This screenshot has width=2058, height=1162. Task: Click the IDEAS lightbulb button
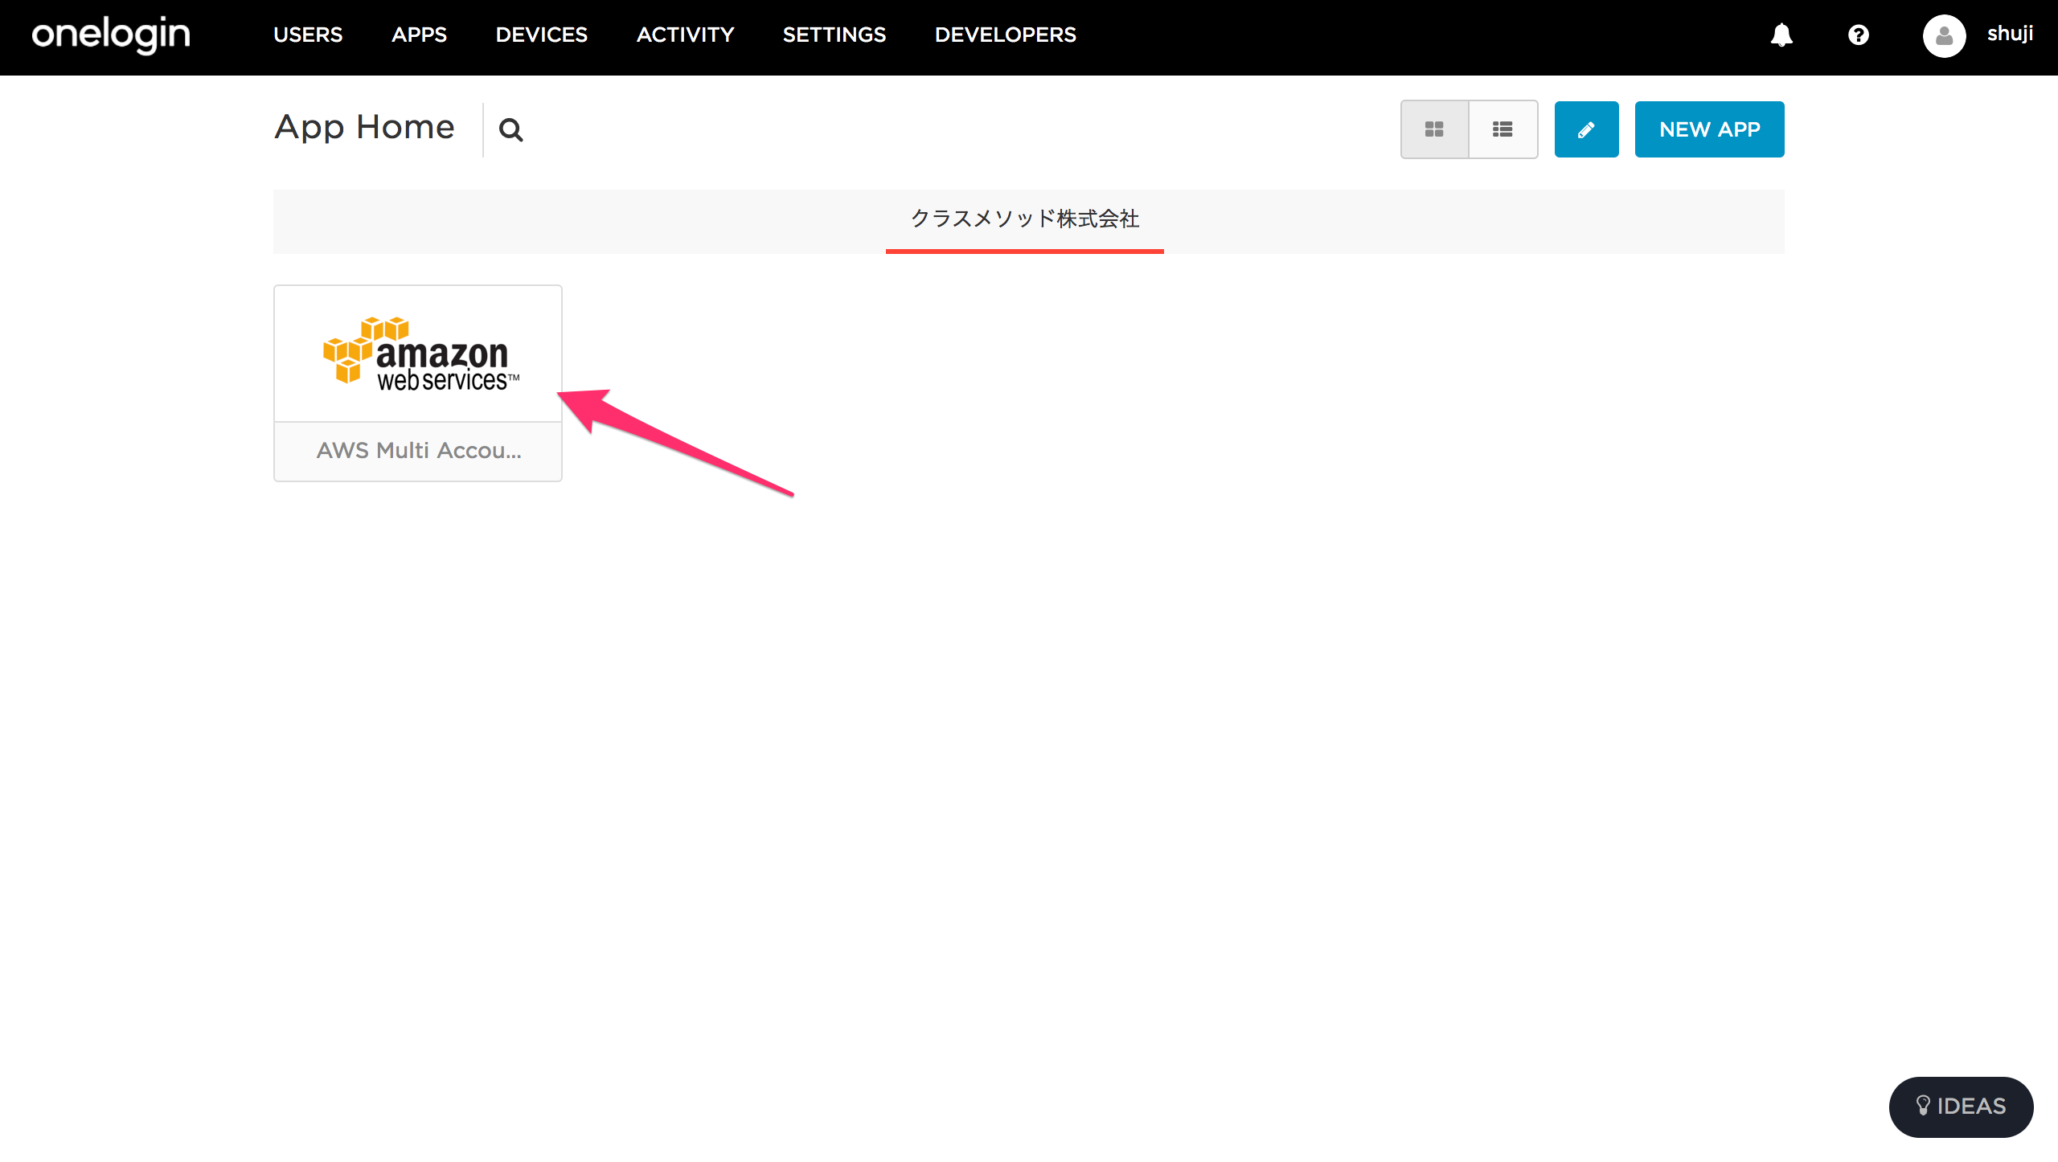click(x=1960, y=1107)
